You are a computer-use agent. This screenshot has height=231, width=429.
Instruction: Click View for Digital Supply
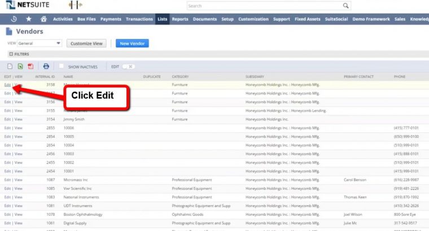tap(18, 223)
